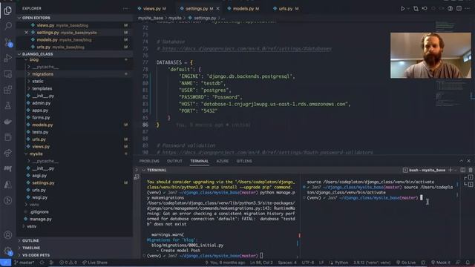Click the master branch indicator

(x=24, y=263)
